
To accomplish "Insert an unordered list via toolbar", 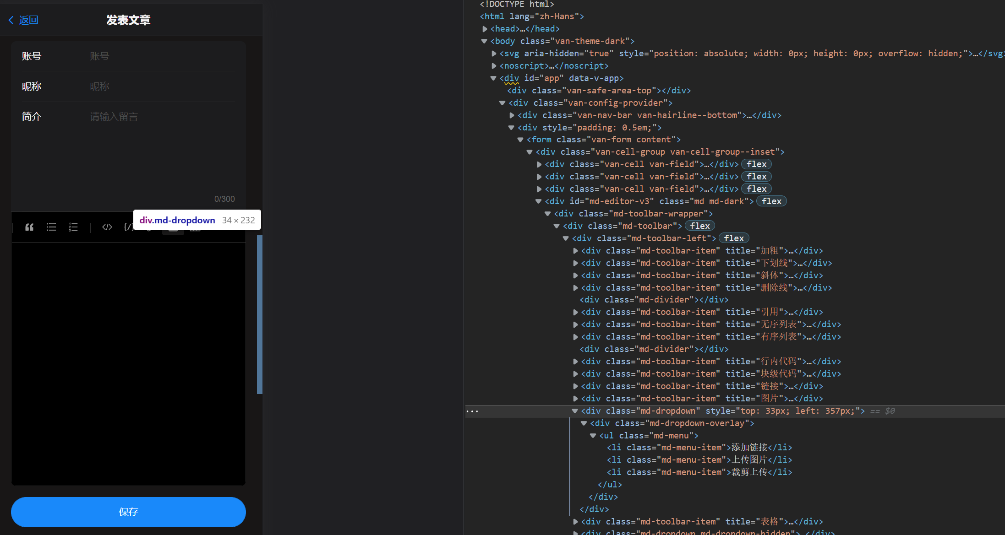I will click(51, 227).
